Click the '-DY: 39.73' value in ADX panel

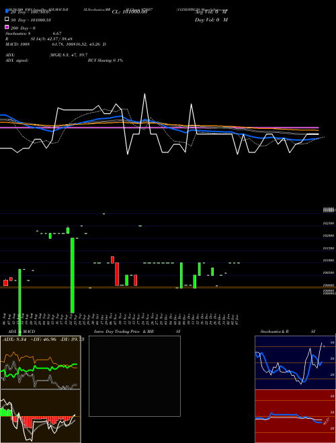coord(72,340)
